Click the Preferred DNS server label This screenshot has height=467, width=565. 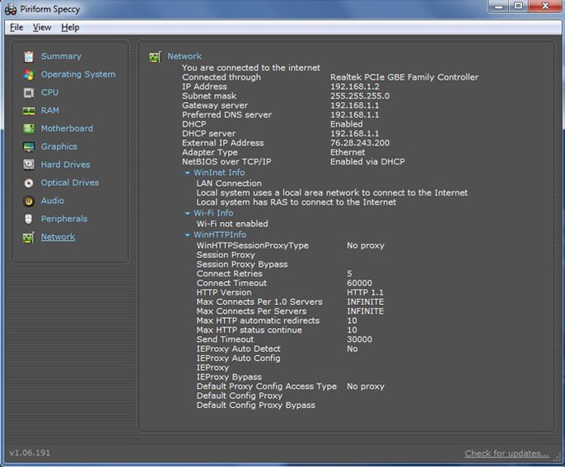(x=226, y=114)
